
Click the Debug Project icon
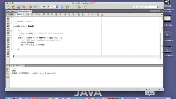point(79,7)
